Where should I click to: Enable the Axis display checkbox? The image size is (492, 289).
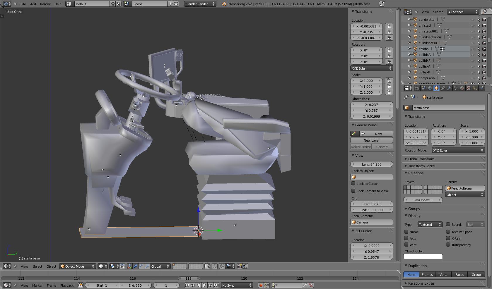tap(406, 238)
